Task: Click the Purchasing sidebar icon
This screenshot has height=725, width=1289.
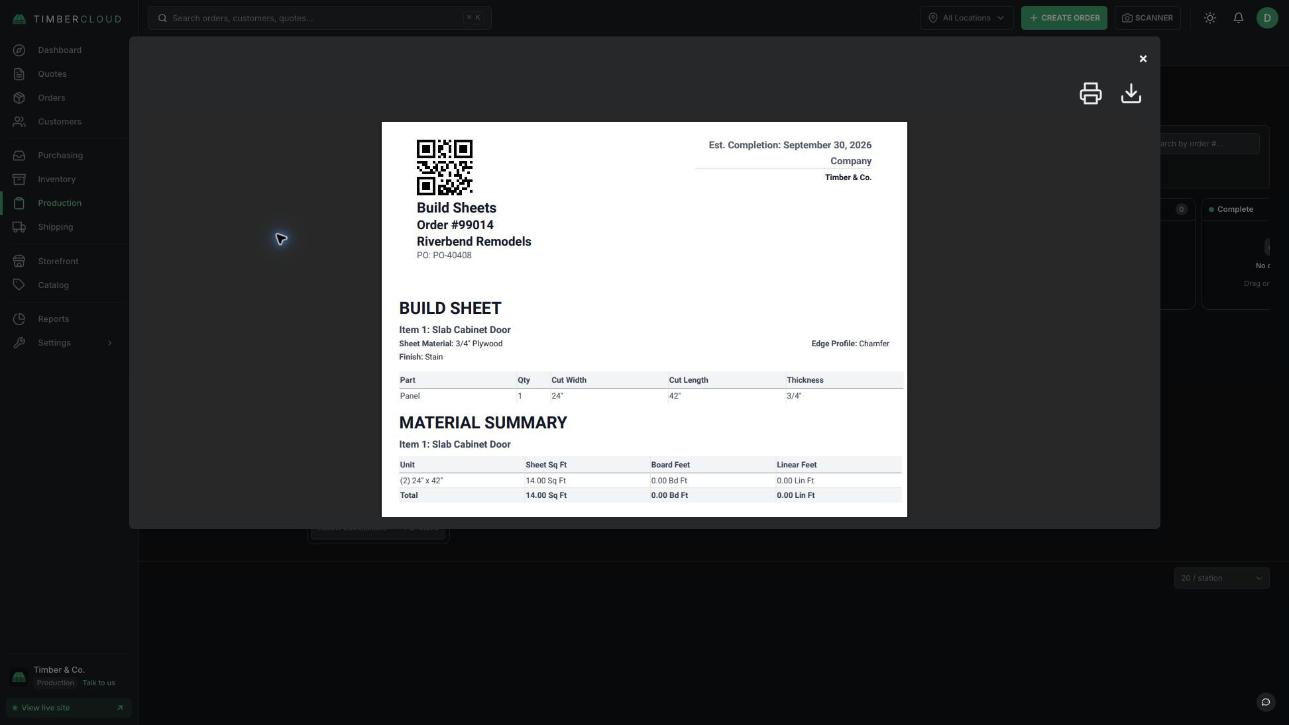Action: click(19, 156)
